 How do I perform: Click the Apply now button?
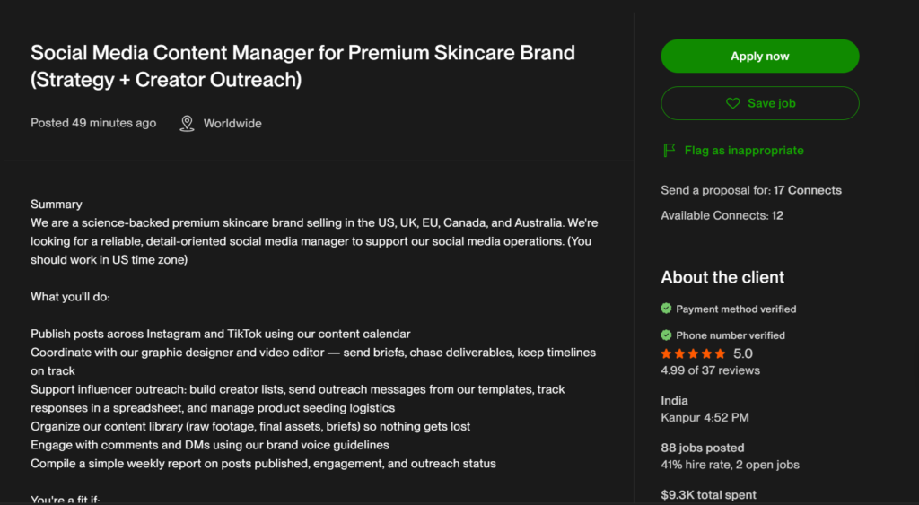click(759, 57)
